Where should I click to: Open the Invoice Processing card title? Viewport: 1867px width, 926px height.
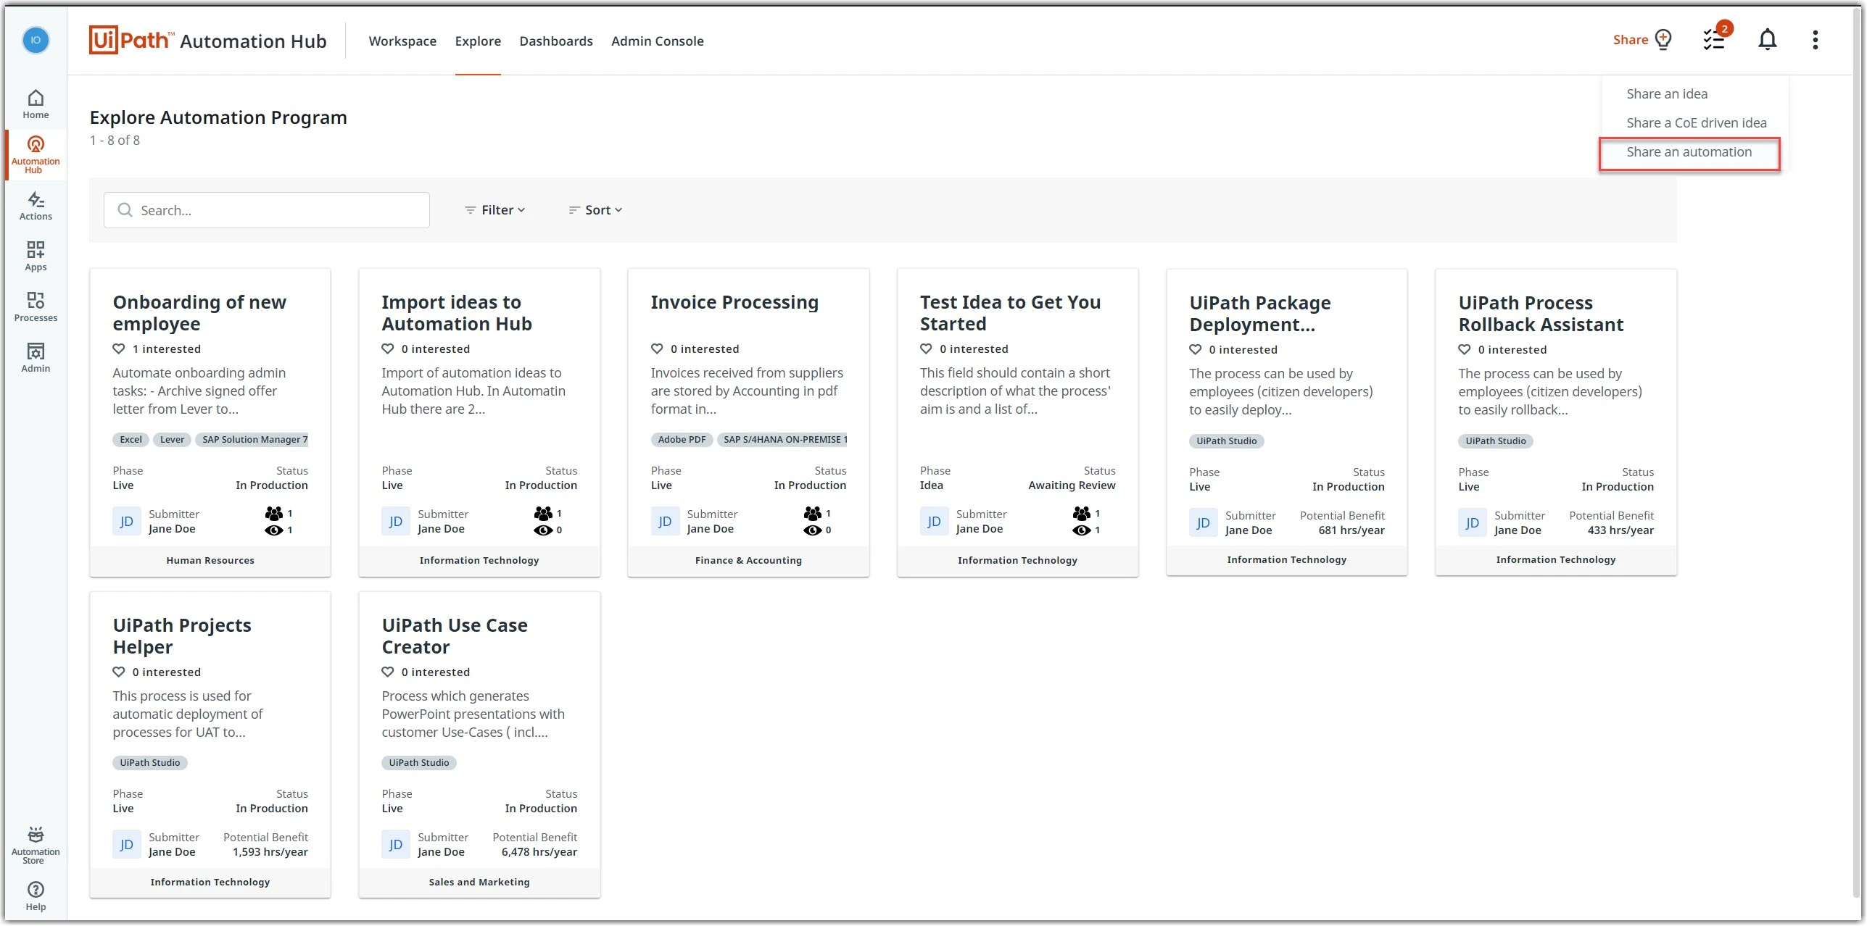click(x=734, y=302)
